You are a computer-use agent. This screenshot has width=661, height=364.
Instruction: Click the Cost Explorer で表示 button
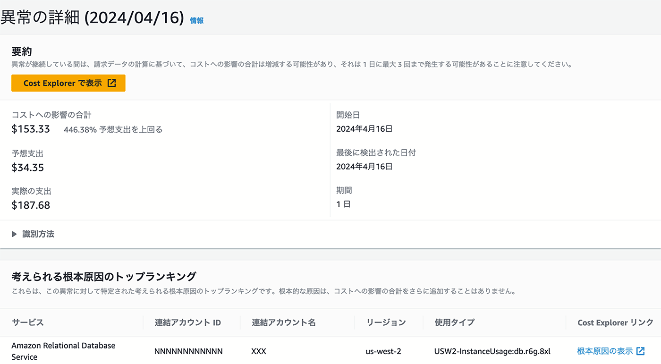[x=68, y=83]
